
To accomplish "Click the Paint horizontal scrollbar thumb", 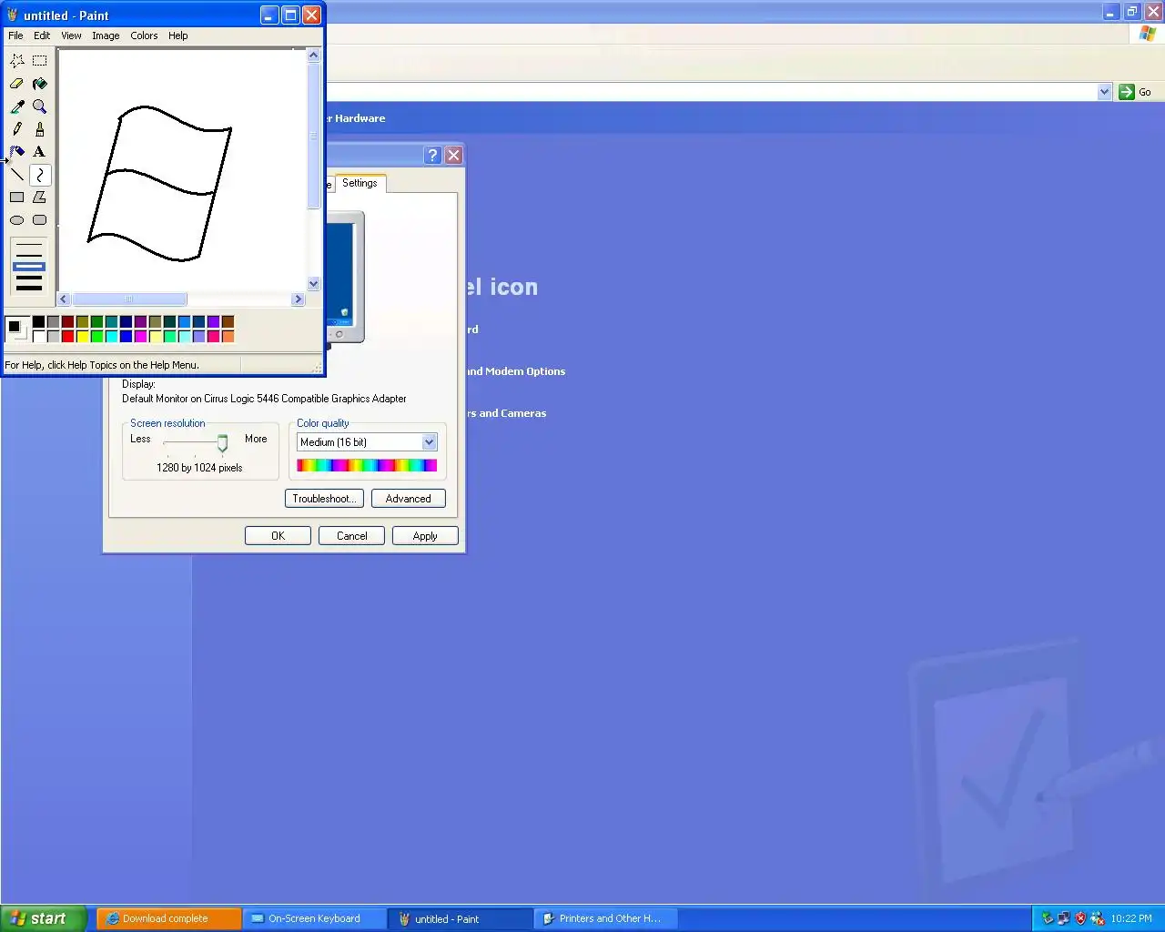I will pos(129,299).
